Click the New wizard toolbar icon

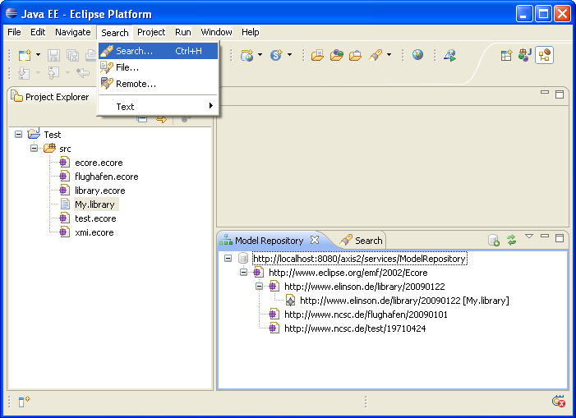[25, 55]
